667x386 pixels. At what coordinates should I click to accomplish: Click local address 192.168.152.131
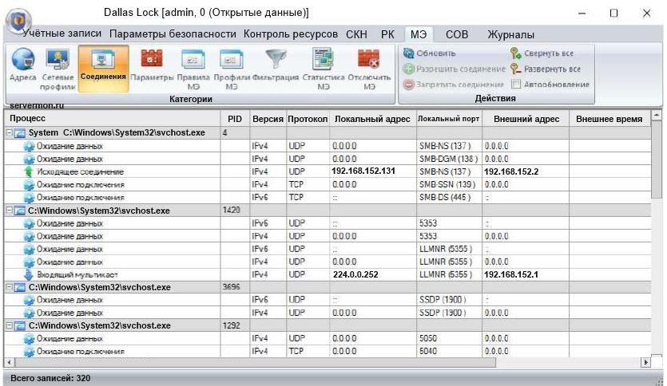(x=363, y=171)
